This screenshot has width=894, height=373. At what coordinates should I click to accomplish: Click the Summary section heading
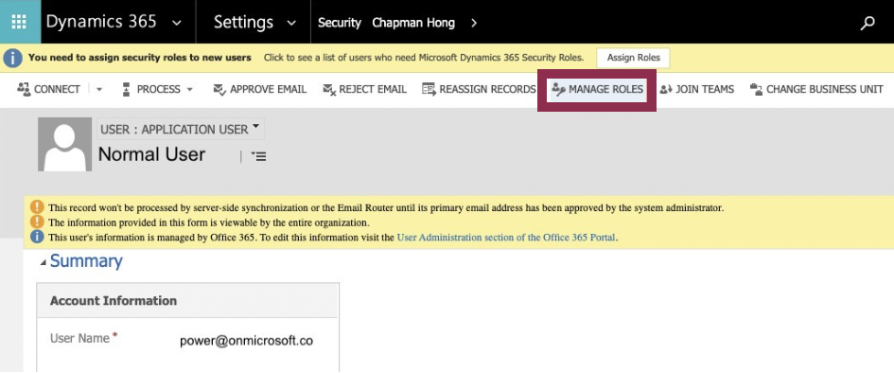(x=86, y=261)
